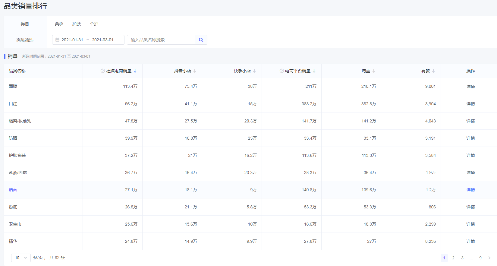Click the 共 82 条 total count

57,258
